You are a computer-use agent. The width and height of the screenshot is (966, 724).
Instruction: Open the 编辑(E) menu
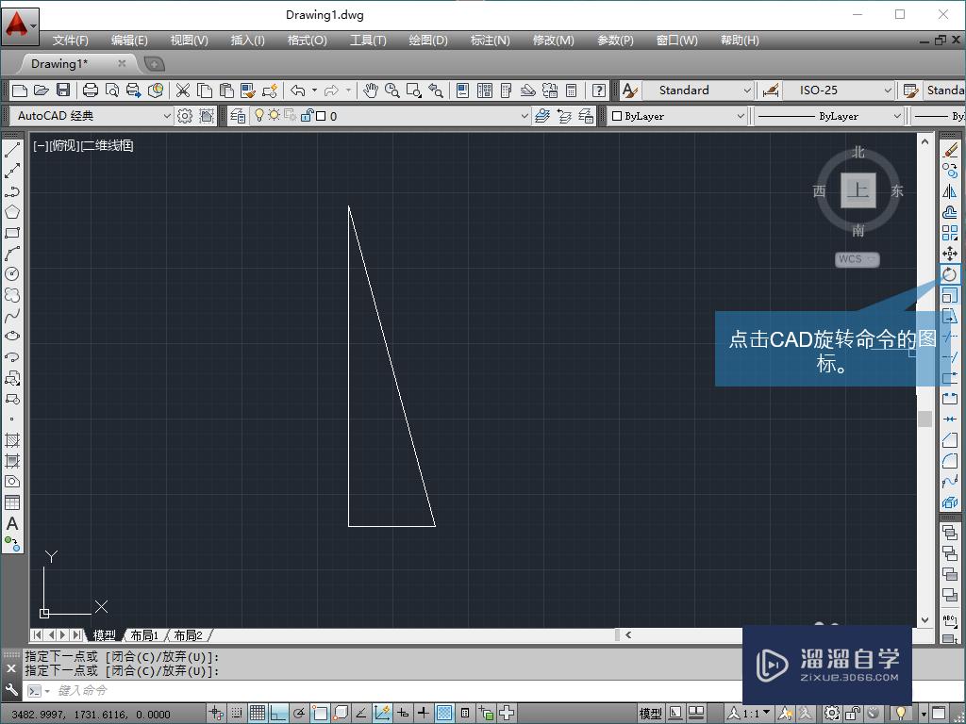(x=129, y=41)
